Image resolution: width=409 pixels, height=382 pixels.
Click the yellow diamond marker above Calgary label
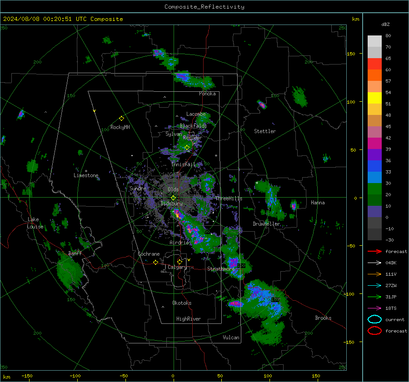click(x=180, y=262)
